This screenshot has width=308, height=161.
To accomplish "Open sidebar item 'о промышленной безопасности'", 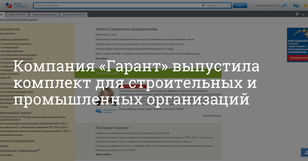I will point(16,59).
